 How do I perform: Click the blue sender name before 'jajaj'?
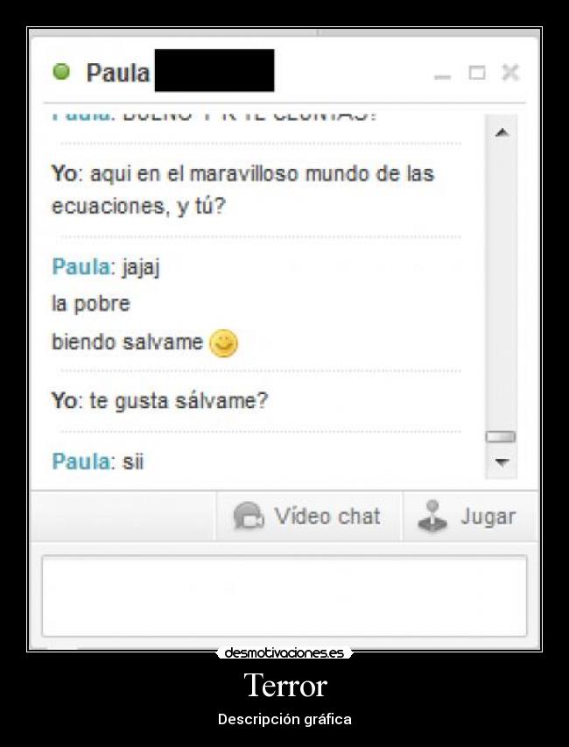click(x=81, y=266)
